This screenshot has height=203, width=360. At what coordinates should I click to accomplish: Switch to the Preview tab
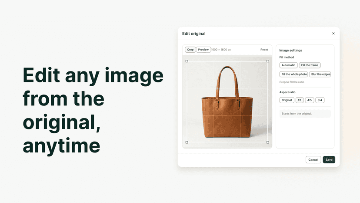point(203,50)
